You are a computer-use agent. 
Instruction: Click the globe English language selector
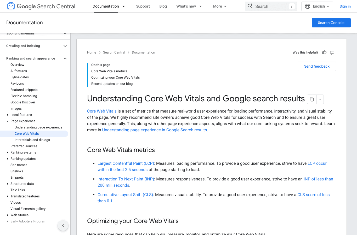point(317,6)
